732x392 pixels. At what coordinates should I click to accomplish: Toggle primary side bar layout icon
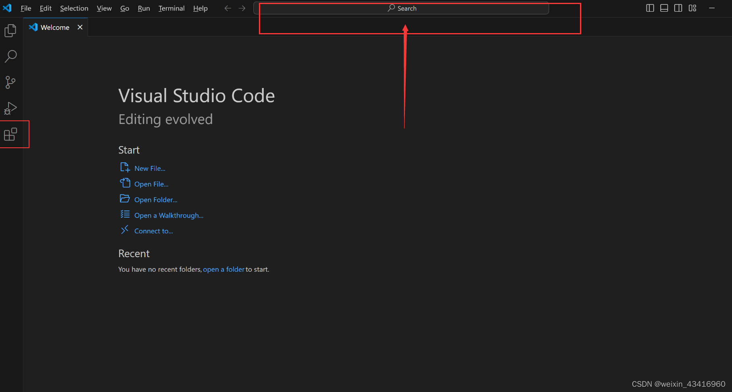[x=650, y=8]
